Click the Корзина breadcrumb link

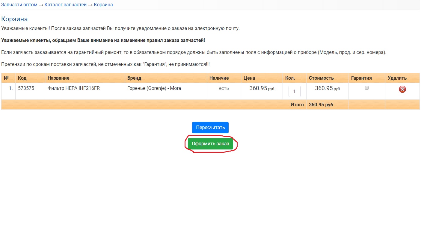coord(103,5)
